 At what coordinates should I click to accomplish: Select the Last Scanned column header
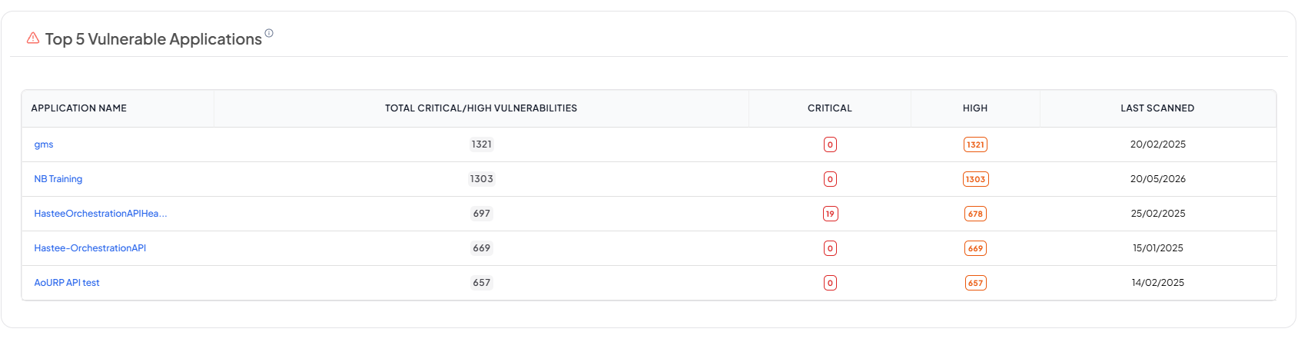(1157, 108)
